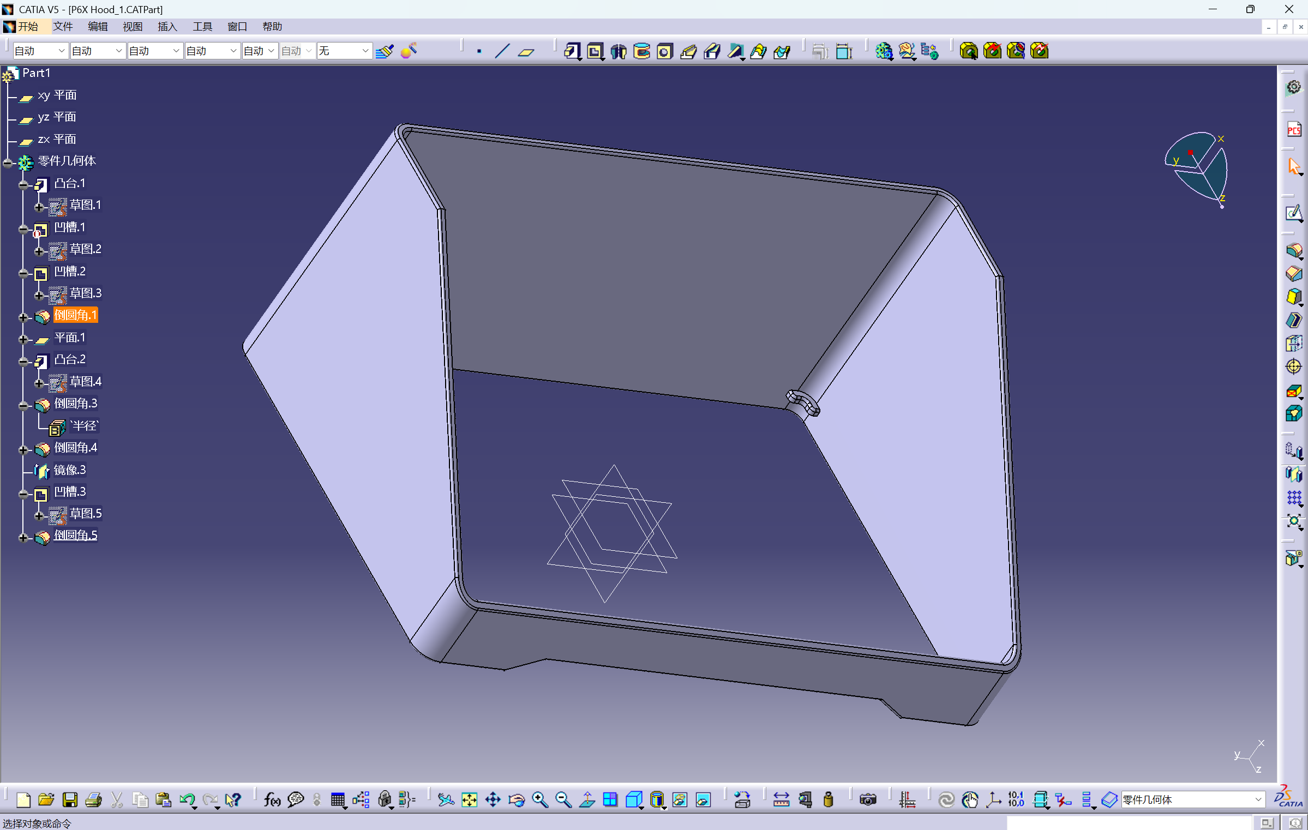This screenshot has width=1308, height=830.
Task: Click the Print icon
Action: [93, 800]
